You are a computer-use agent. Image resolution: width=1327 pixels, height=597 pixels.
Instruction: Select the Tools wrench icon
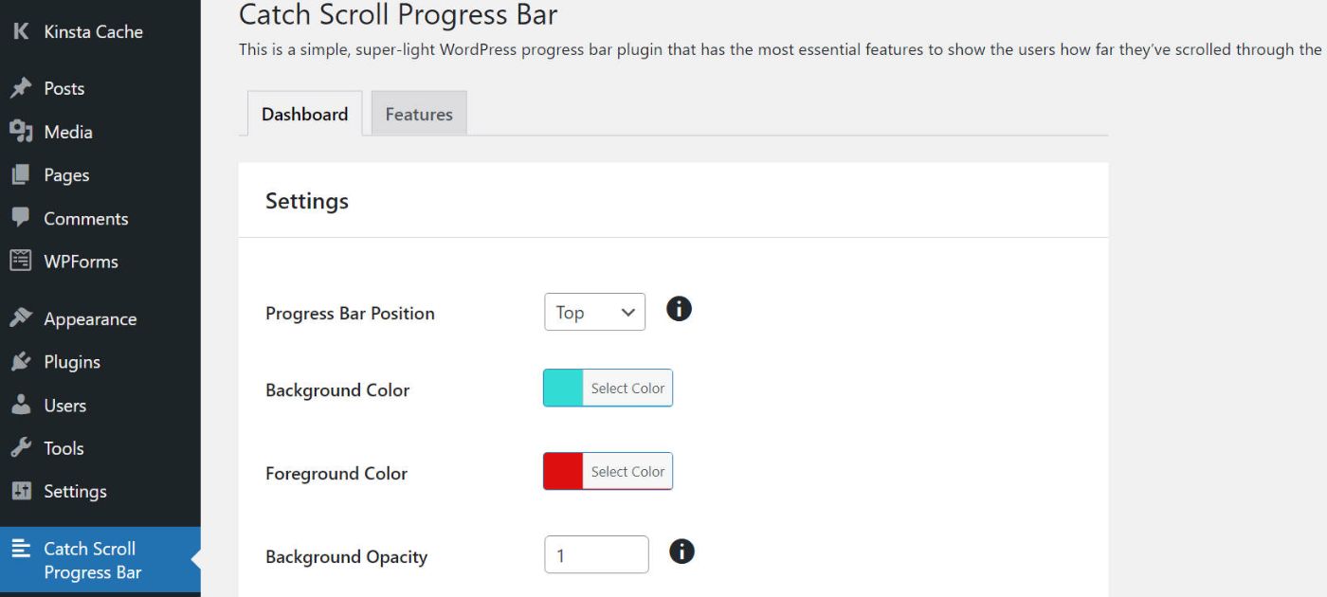click(x=24, y=447)
